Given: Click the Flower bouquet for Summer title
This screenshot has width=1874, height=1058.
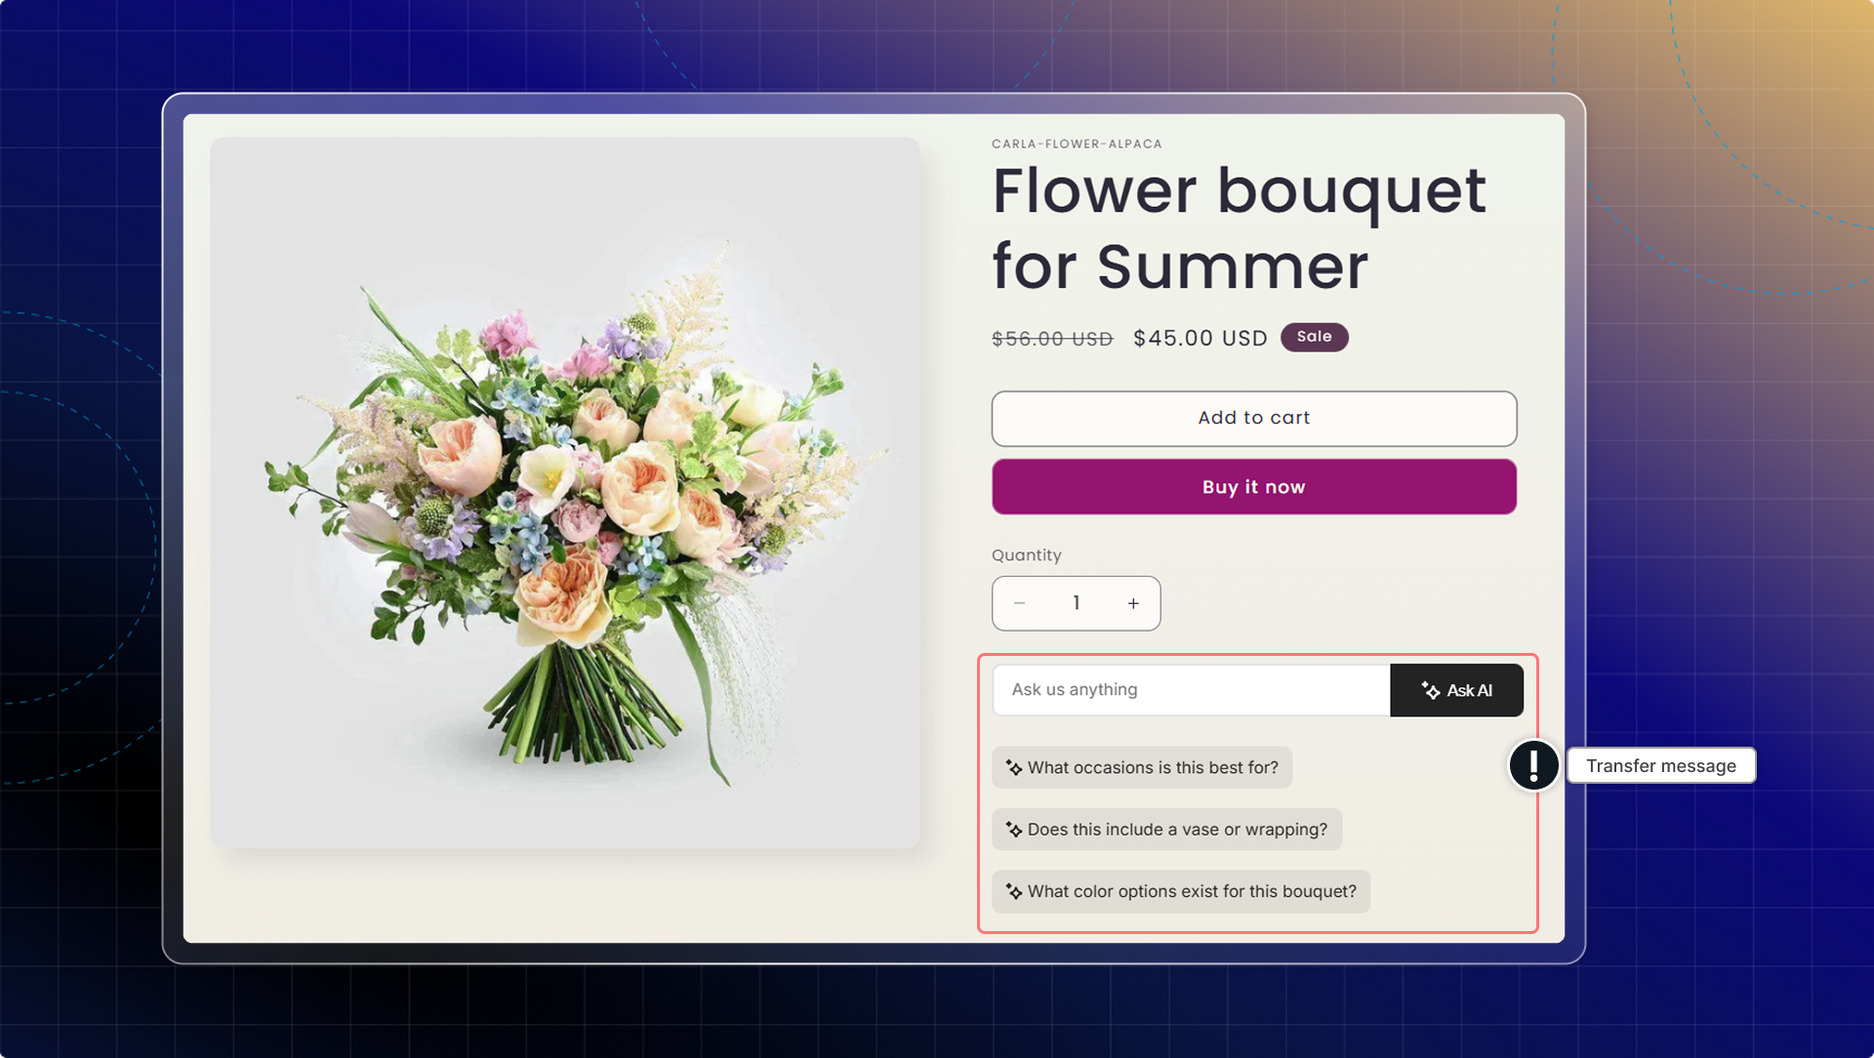Looking at the screenshot, I should click(1239, 227).
